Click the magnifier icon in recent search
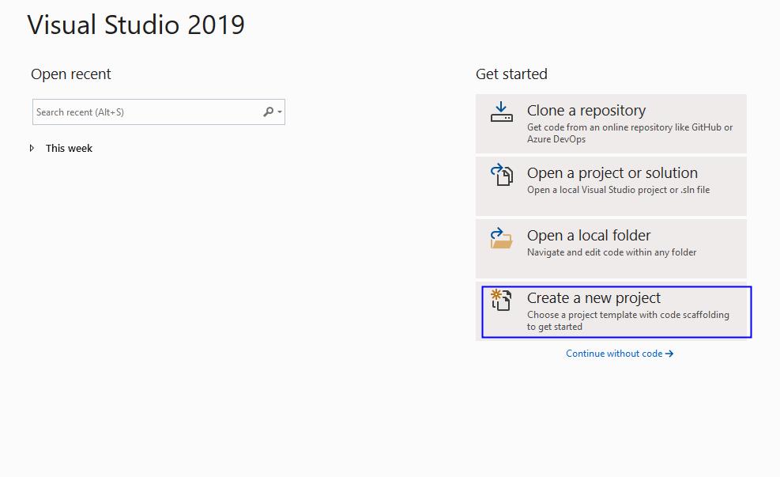 point(268,112)
